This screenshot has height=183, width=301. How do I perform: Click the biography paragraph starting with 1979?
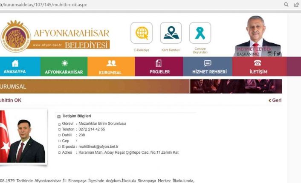(x=97, y=181)
